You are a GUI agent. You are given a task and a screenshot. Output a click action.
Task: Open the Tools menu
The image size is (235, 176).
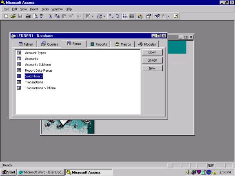tap(45, 9)
